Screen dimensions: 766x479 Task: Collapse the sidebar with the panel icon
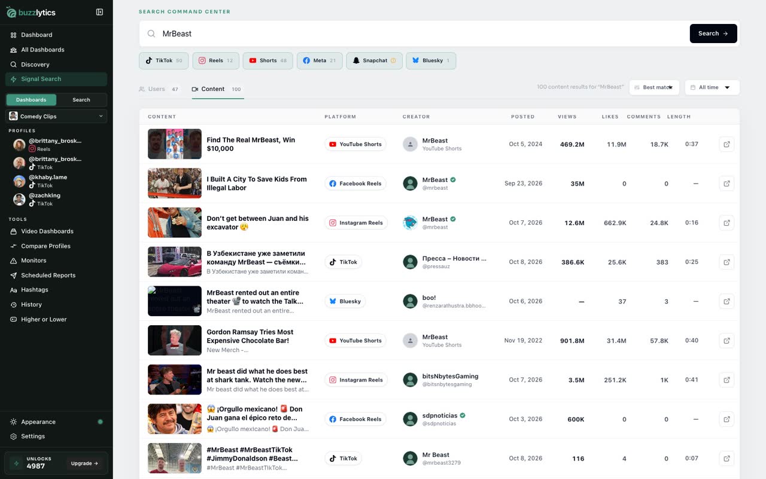[x=99, y=12]
